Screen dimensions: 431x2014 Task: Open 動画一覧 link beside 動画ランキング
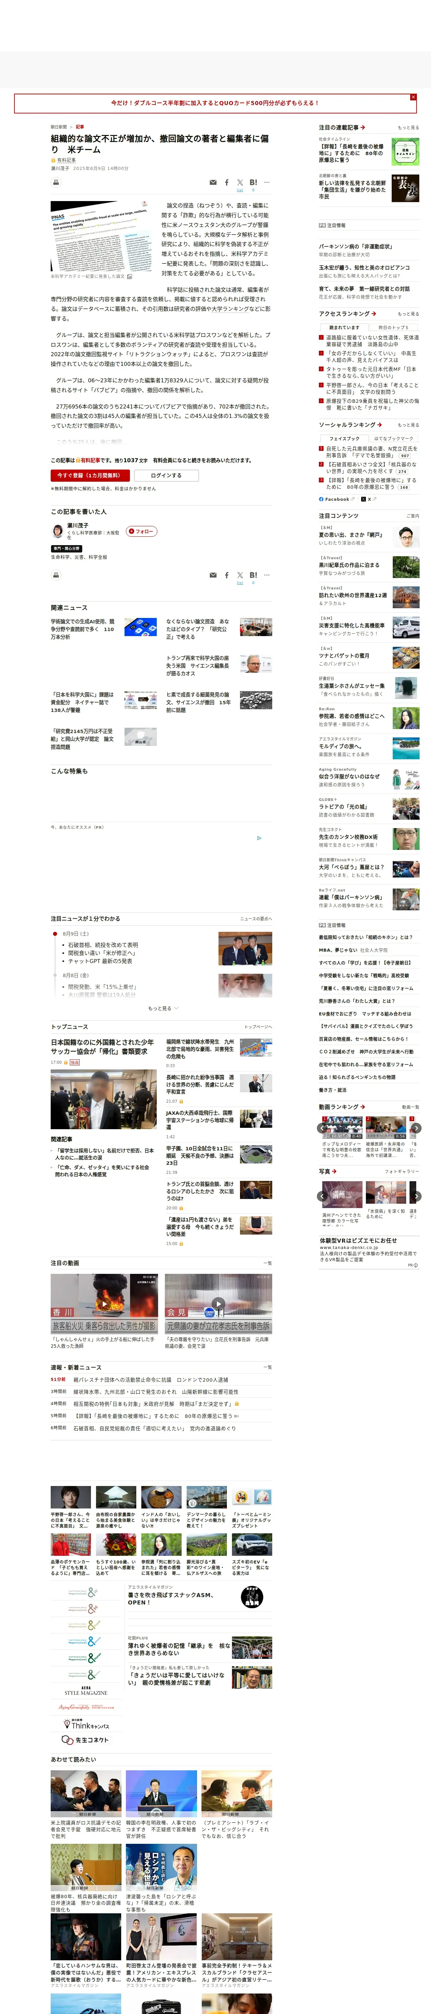point(411,1106)
